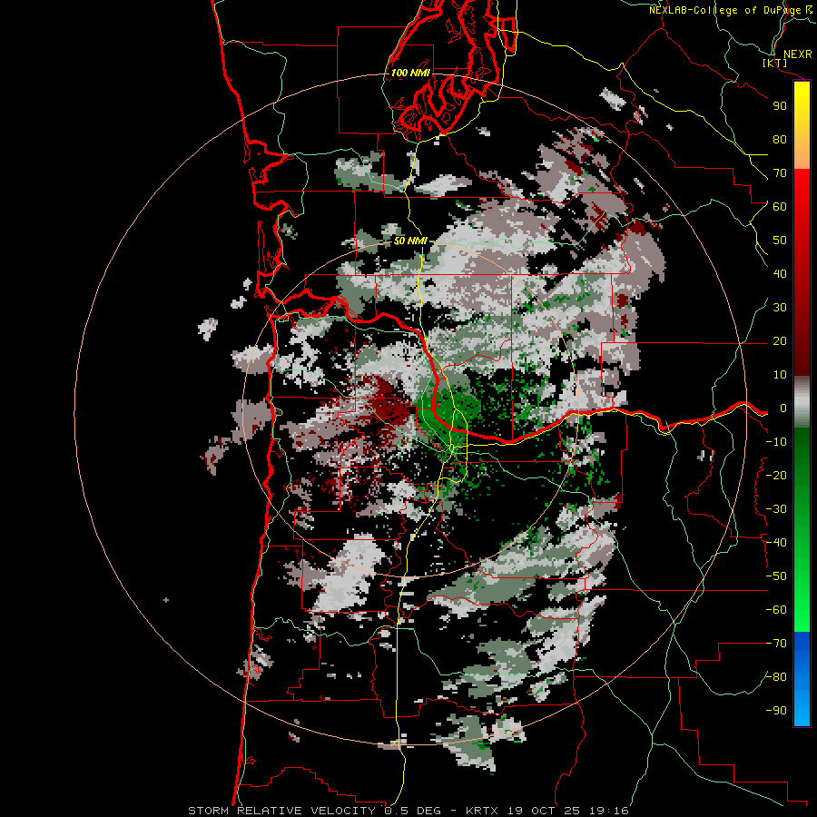Click the "NEXR" label above the color scale
Image resolution: width=817 pixels, height=817 pixels.
click(798, 54)
